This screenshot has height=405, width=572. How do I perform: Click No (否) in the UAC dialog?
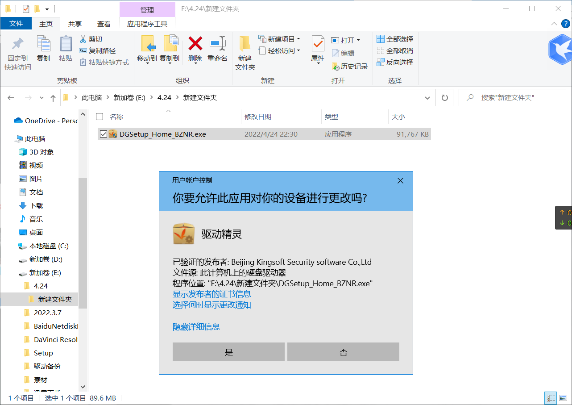coord(343,352)
